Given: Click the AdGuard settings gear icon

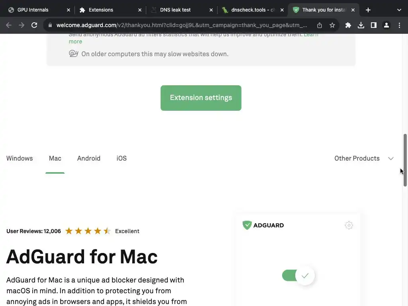Looking at the screenshot, I should (x=349, y=226).
